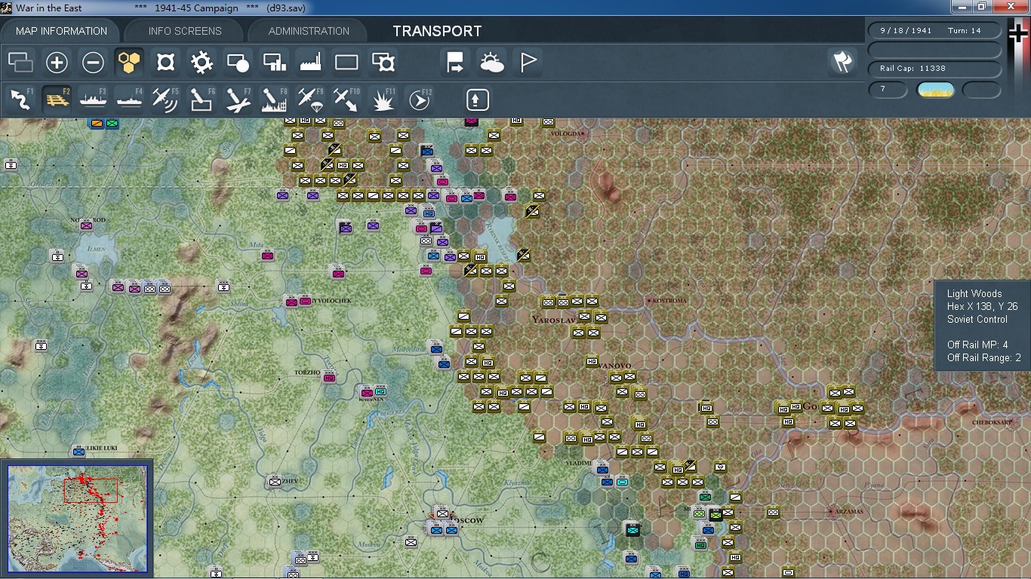Click the weather condition wheat field pill

[x=935, y=90]
